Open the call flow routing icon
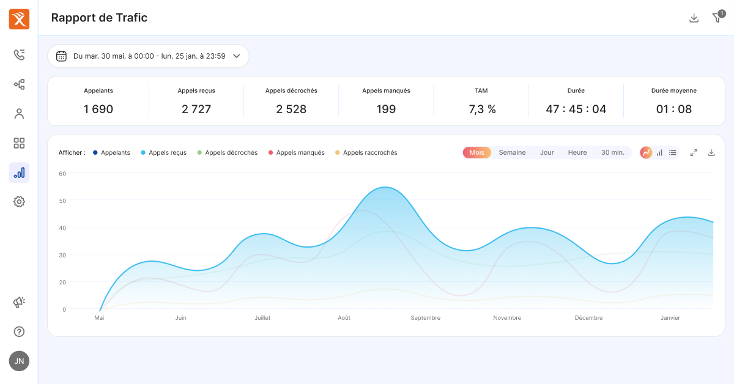Viewport: 734px width, 384px height. (19, 84)
